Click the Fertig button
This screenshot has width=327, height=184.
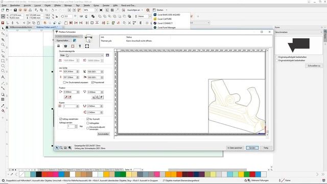pos(266,148)
